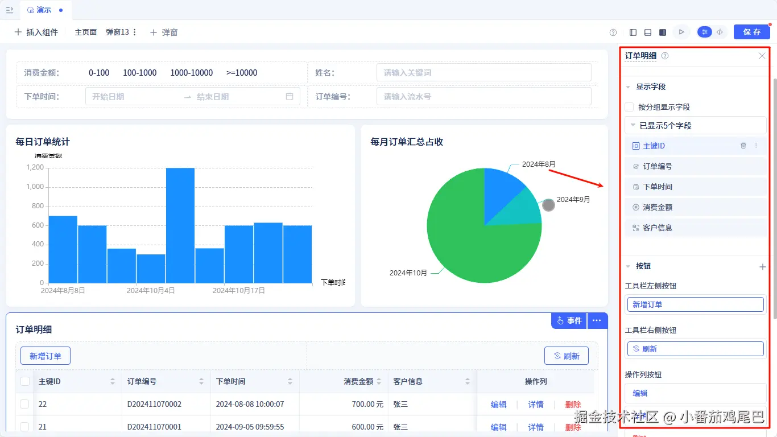The image size is (777, 437).
Task: Select the 订单编号 field in the panel
Action: tap(695, 166)
